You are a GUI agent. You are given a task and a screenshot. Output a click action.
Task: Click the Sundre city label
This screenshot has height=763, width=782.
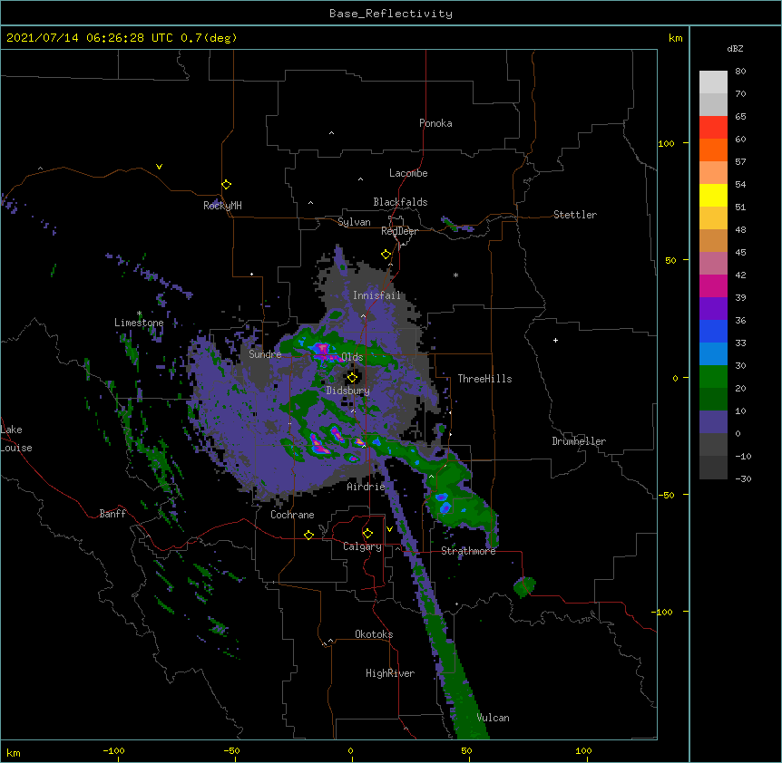265,354
